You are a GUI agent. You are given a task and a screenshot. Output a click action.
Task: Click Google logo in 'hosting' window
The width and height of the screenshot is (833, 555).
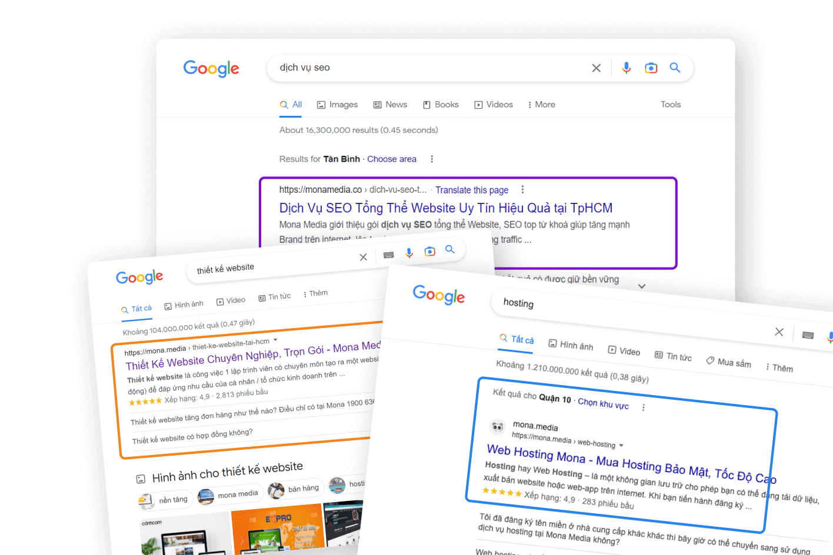[x=439, y=295]
